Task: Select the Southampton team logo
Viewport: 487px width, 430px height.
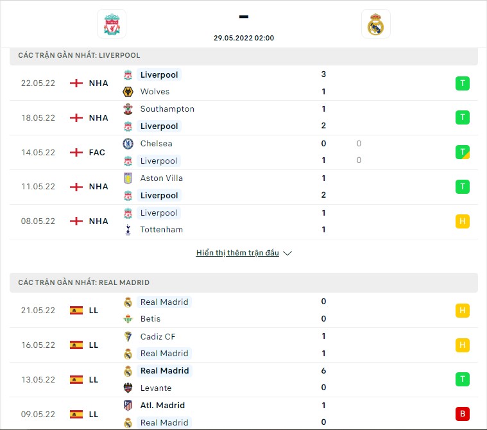Action: [x=128, y=109]
